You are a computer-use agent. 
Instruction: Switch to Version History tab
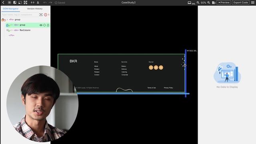pyautogui.click(x=35, y=9)
